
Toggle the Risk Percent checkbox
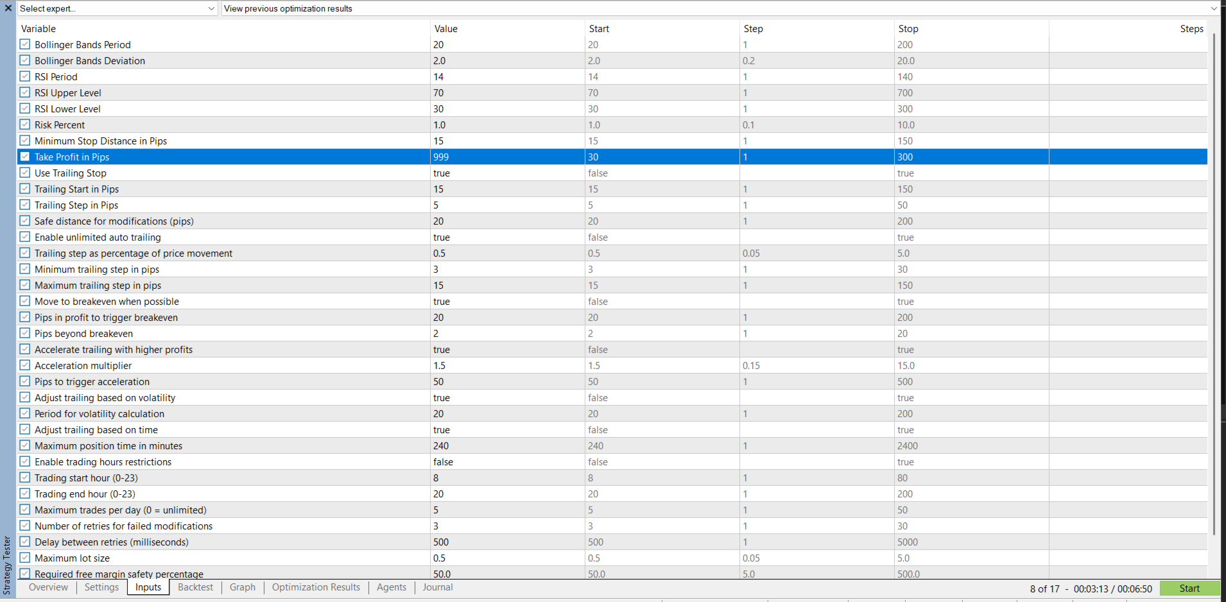coord(25,125)
